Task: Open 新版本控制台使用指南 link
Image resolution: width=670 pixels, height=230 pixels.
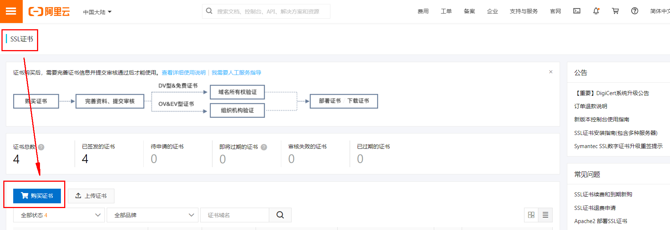Action: 601,120
